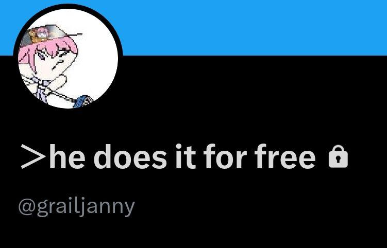Click the protected account padlock icon
Screen dimensions: 387x248
pyautogui.click(x=338, y=157)
